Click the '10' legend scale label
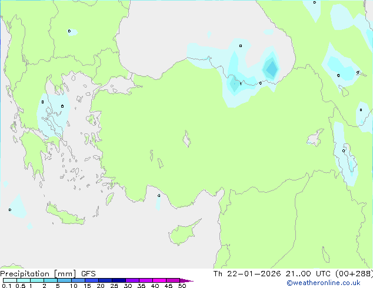The image size is (373, 288). click(74, 286)
